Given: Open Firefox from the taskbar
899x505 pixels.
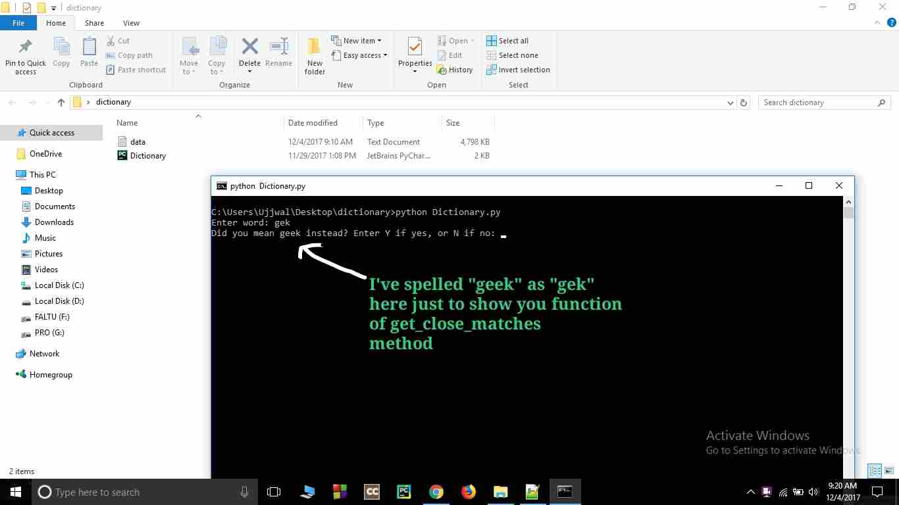Looking at the screenshot, I should [469, 492].
